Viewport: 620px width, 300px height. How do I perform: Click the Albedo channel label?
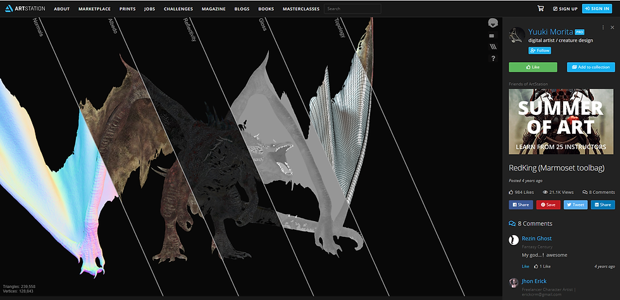pyautogui.click(x=113, y=26)
